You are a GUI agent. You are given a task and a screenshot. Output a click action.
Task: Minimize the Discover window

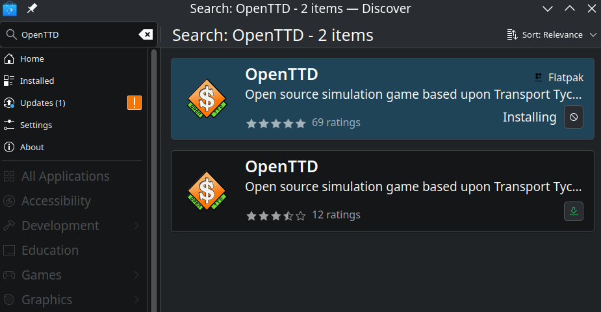point(548,8)
